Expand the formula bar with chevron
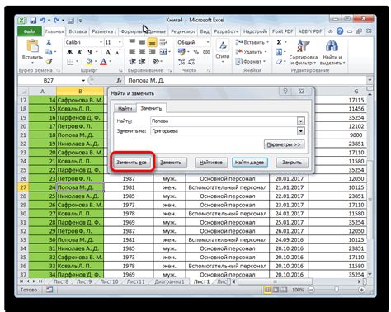The height and width of the screenshot is (312, 391). (x=370, y=80)
